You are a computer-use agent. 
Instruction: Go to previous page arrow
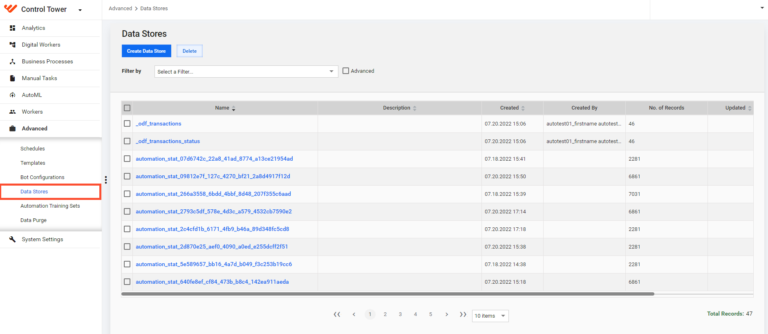tap(354, 314)
